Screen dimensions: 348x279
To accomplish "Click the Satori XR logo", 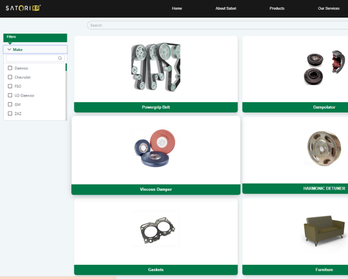I will pyautogui.click(x=23, y=8).
